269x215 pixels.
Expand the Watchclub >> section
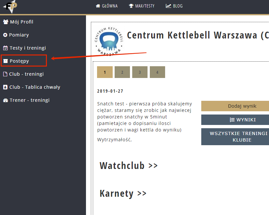(x=129, y=166)
